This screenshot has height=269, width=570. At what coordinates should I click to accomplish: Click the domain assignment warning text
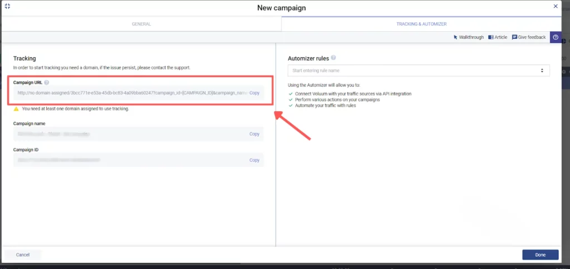click(75, 108)
